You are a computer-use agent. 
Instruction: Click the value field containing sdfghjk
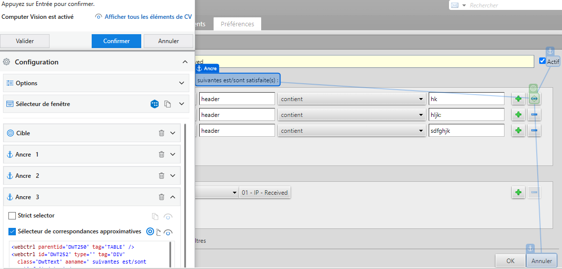pyautogui.click(x=466, y=130)
